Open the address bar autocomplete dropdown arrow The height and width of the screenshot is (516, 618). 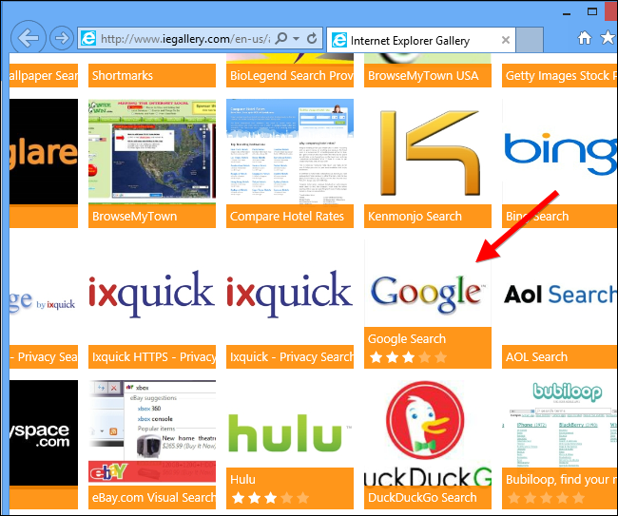pyautogui.click(x=297, y=39)
